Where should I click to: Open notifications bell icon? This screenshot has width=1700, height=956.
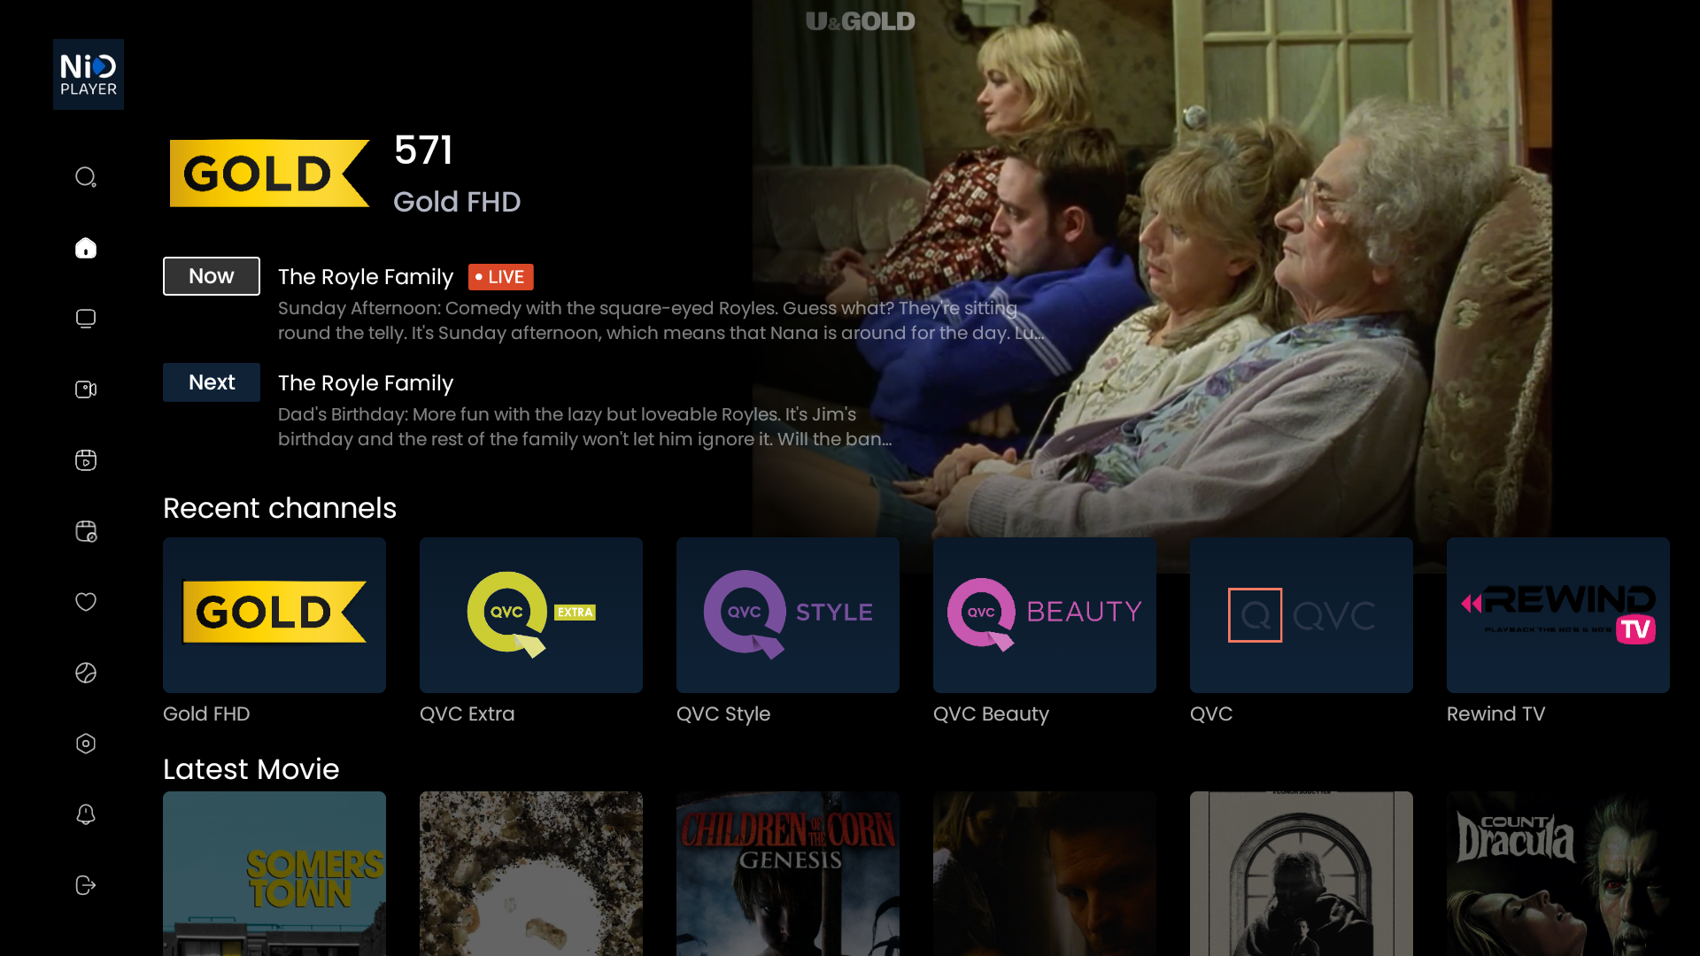pos(86,814)
